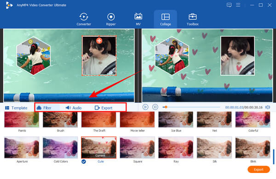Viewport: 276px width, 179px height.
Task: Switch to the Template tab
Action: coord(17,108)
